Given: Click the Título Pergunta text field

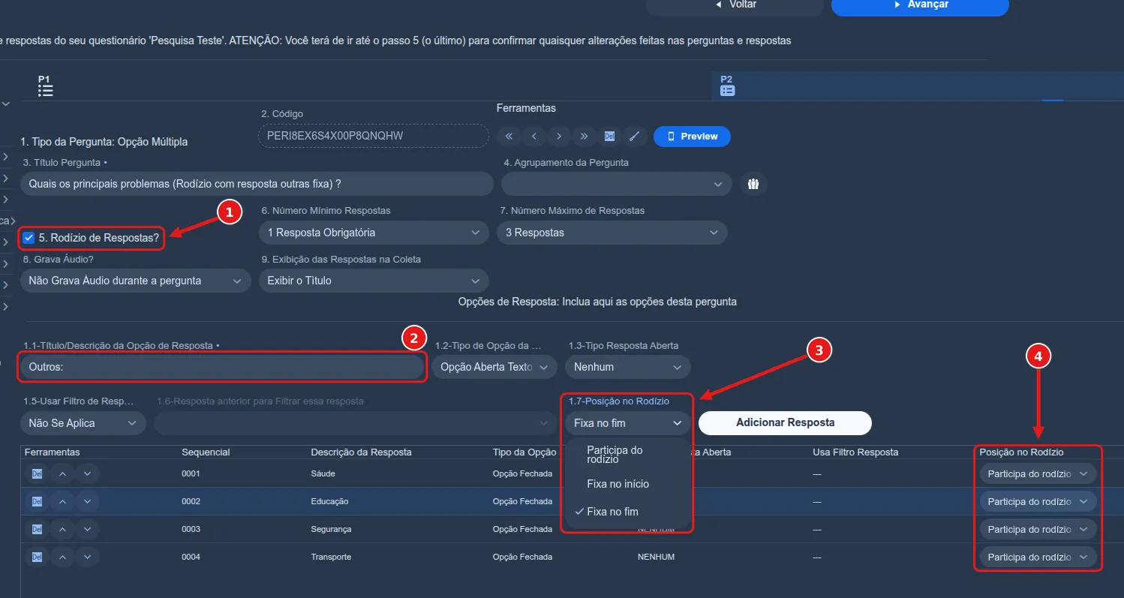Looking at the screenshot, I should [x=257, y=184].
